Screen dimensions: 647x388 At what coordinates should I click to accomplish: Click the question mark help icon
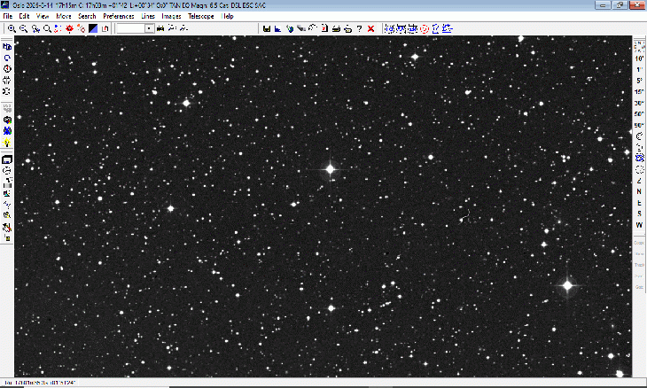tap(360, 28)
